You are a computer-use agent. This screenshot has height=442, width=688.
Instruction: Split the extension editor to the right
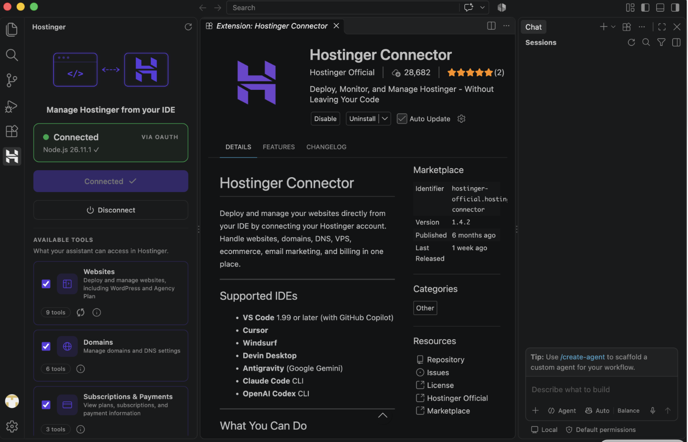point(491,26)
